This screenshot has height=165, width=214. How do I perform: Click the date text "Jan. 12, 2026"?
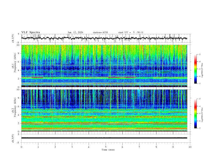[x=75, y=32]
